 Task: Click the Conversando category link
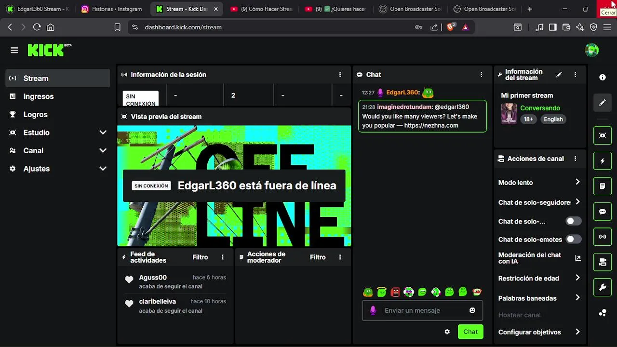pos(540,108)
